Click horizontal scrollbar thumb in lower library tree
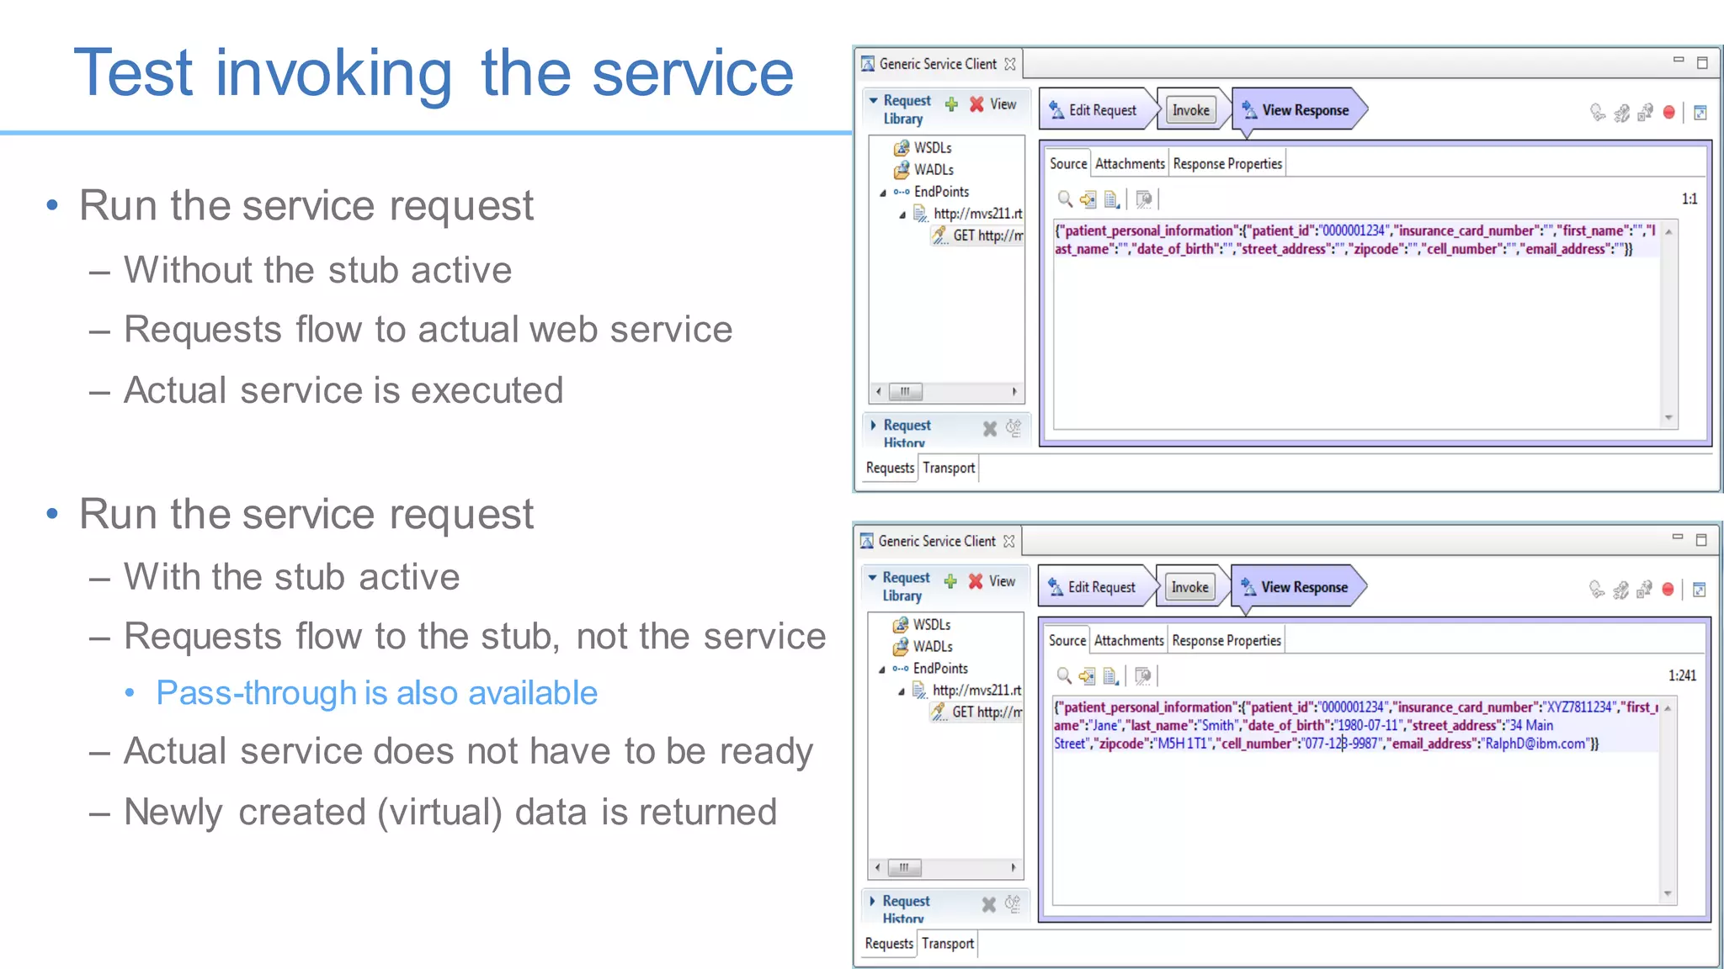Image resolution: width=1724 pixels, height=969 pixels. point(904,868)
